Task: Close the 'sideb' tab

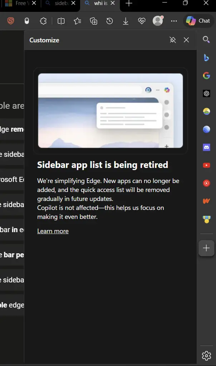Action: click(73, 3)
